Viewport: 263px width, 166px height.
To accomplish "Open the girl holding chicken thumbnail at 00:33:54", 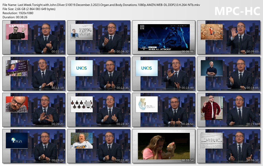I will tap(164, 146).
